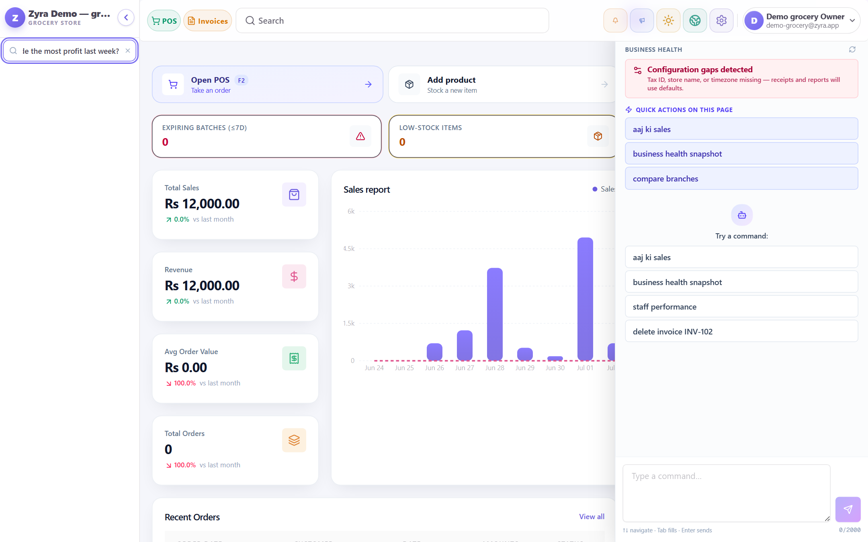Click Add product card
Screen dimensions: 868x542
coord(502,84)
